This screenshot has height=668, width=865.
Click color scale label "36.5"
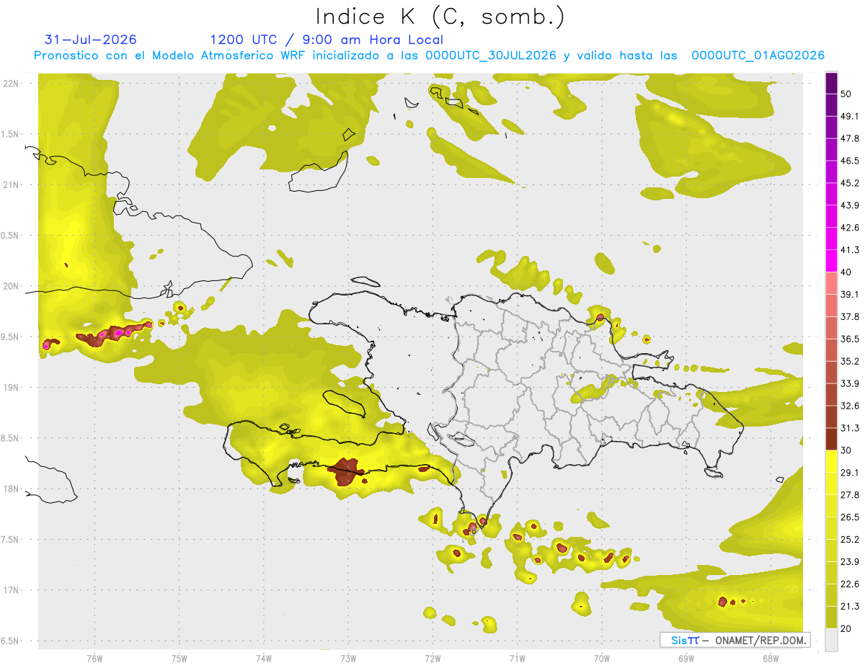point(850,339)
